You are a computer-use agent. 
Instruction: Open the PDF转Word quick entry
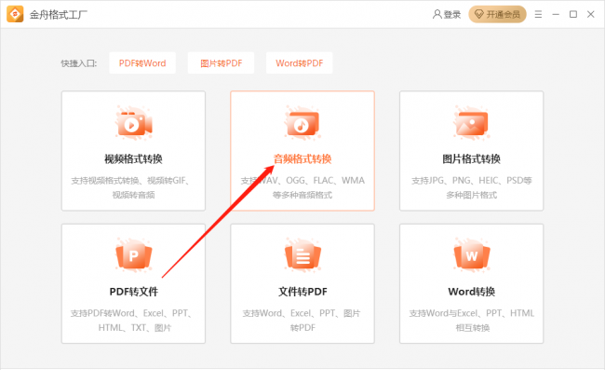coord(142,63)
